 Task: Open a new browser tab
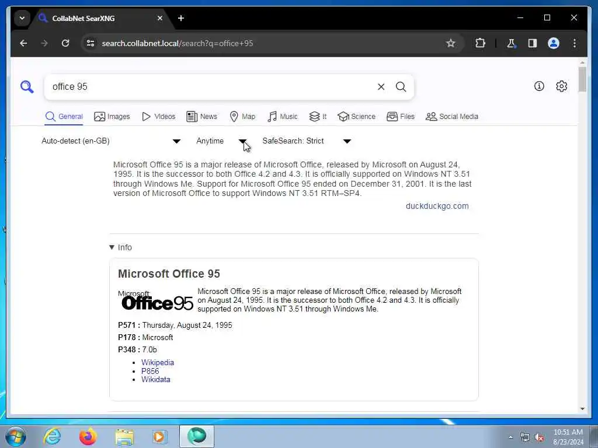click(x=181, y=18)
